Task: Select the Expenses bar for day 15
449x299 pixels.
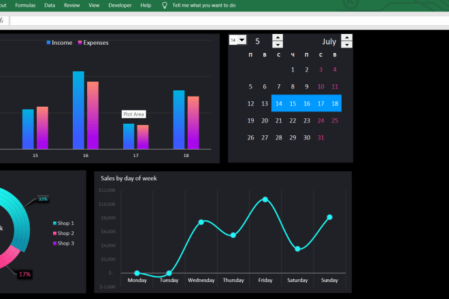Action: [42, 128]
